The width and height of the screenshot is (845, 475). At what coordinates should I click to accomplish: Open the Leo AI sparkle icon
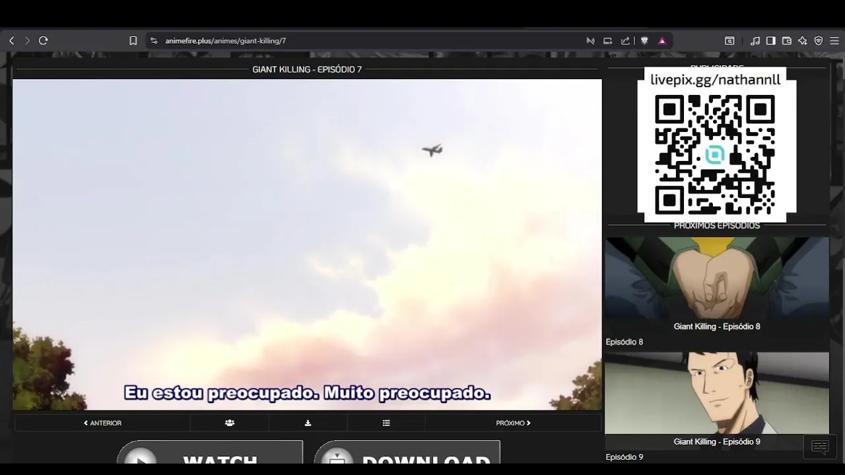click(x=802, y=41)
